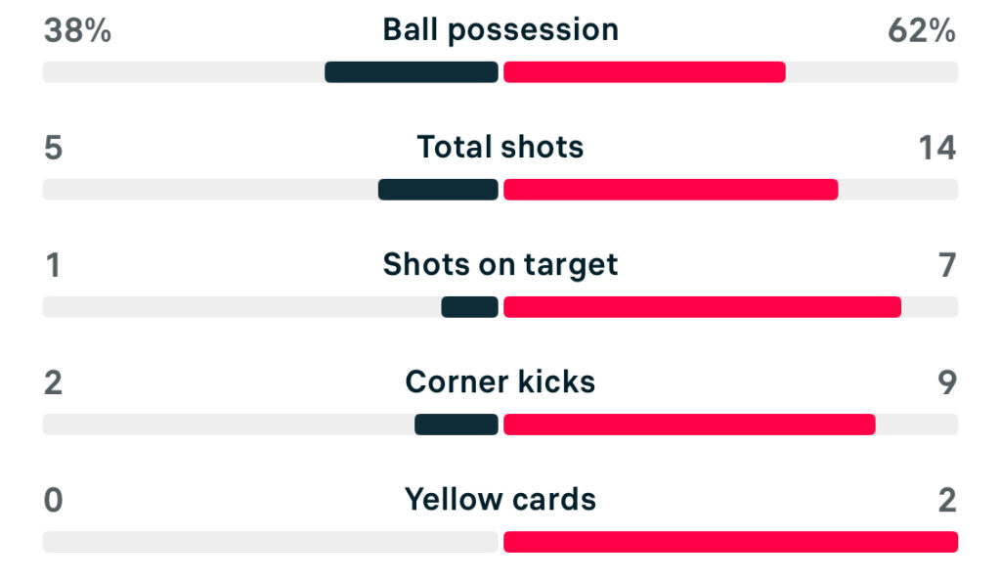Select the red Corner kicks bar
Image resolution: width=1001 pixels, height=582 pixels.
[689, 425]
